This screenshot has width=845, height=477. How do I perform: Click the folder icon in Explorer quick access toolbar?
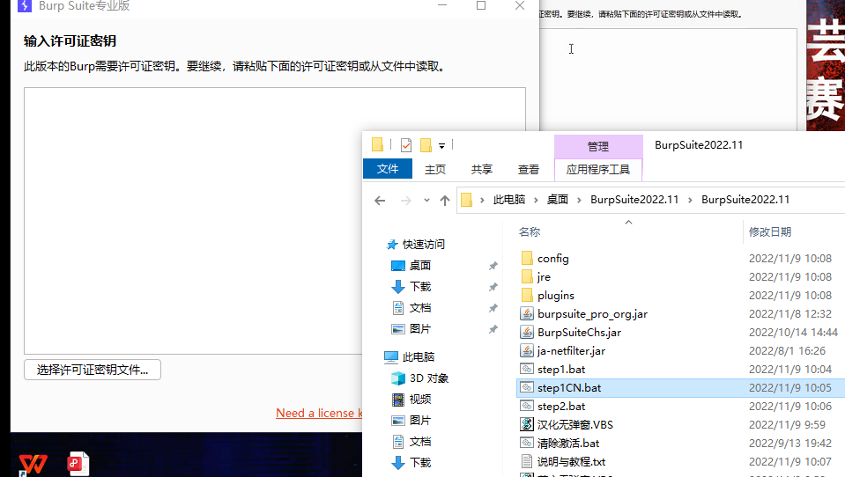(x=377, y=144)
